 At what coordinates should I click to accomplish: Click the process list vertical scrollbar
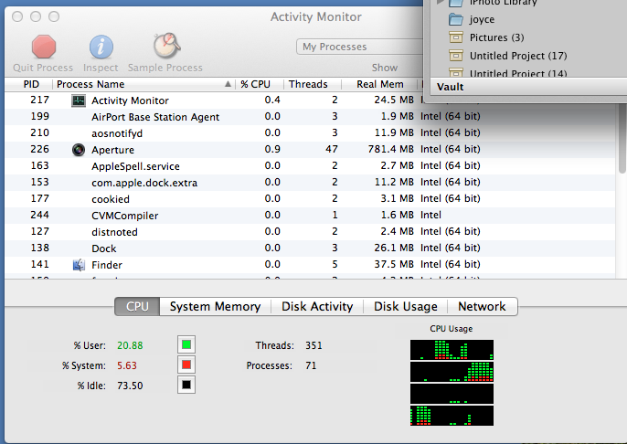click(622, 140)
